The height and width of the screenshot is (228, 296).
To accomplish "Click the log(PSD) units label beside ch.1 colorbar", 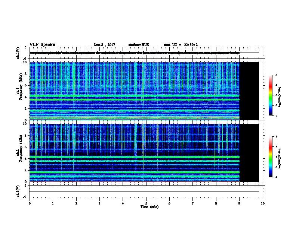I will 280,97.
